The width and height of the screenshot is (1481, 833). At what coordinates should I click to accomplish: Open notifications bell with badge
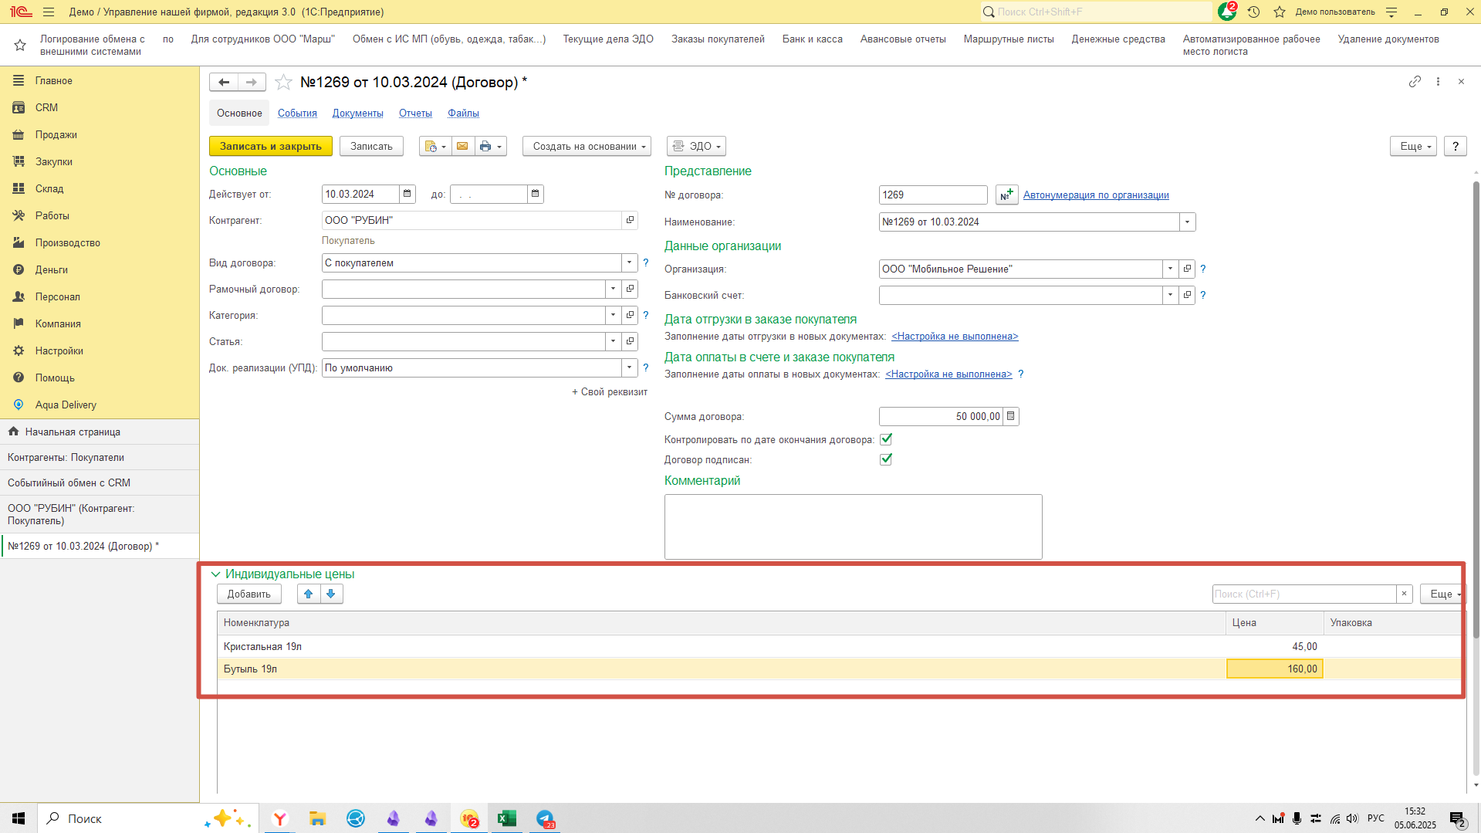(1226, 12)
